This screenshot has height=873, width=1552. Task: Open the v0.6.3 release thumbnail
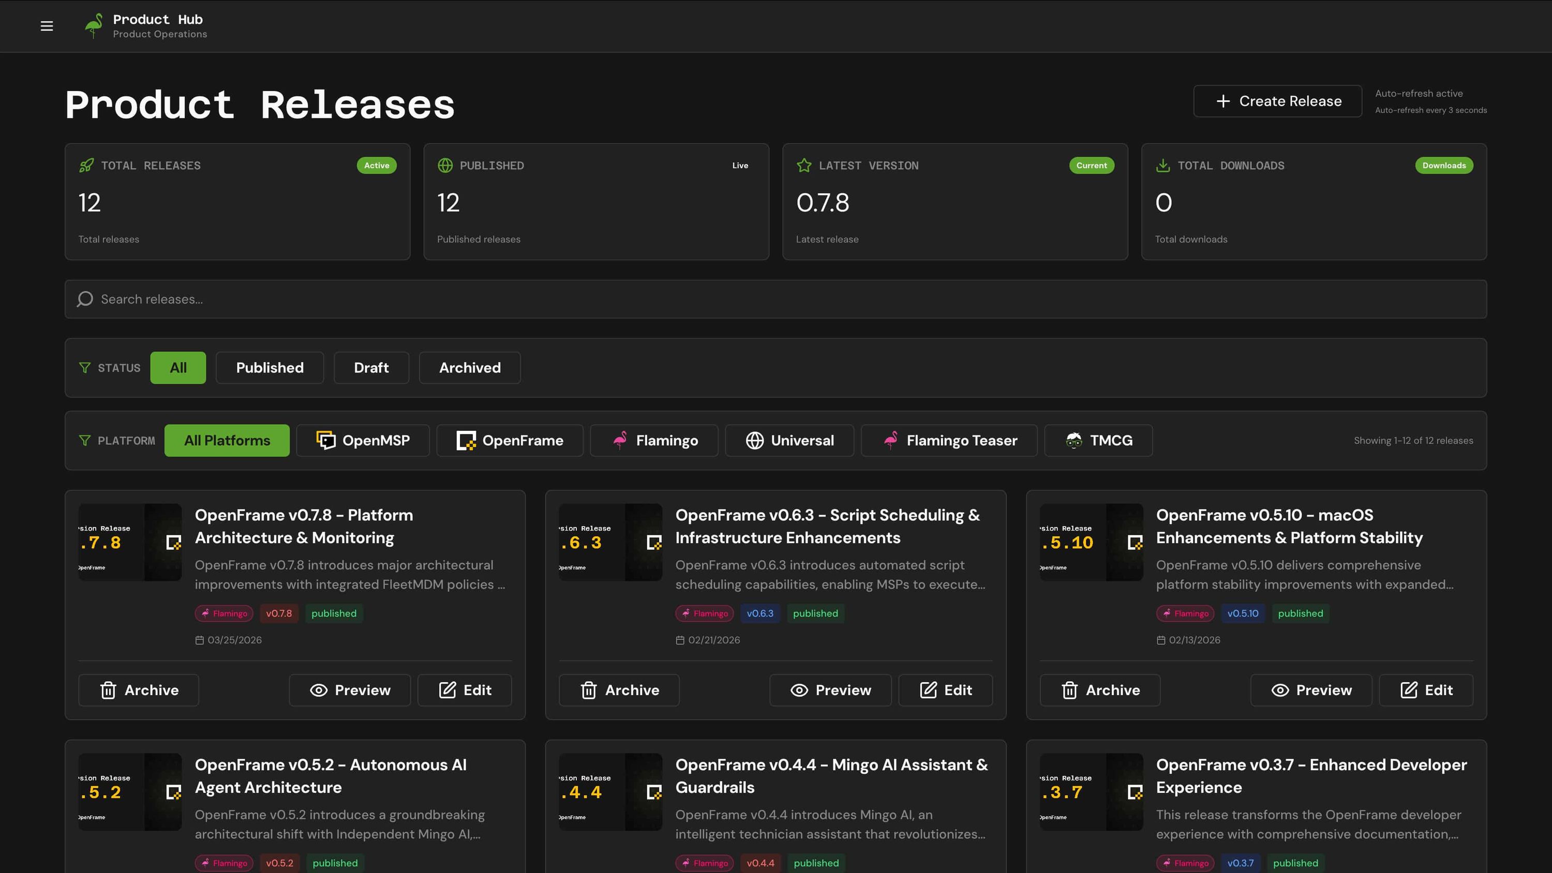(611, 543)
